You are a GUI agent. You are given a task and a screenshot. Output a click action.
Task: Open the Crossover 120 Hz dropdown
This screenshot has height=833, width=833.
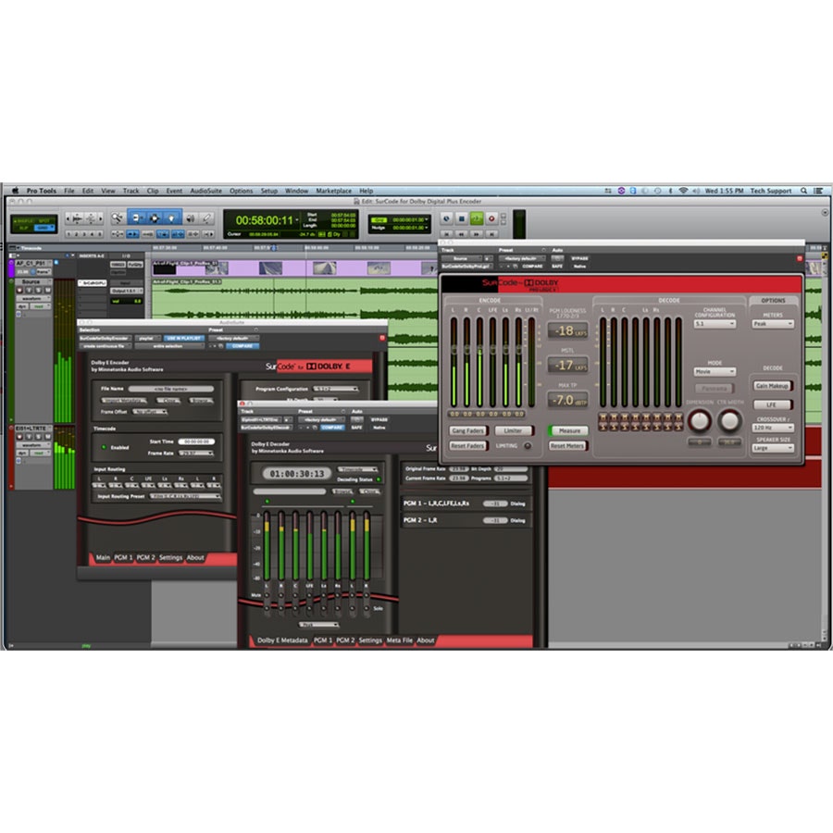[773, 428]
